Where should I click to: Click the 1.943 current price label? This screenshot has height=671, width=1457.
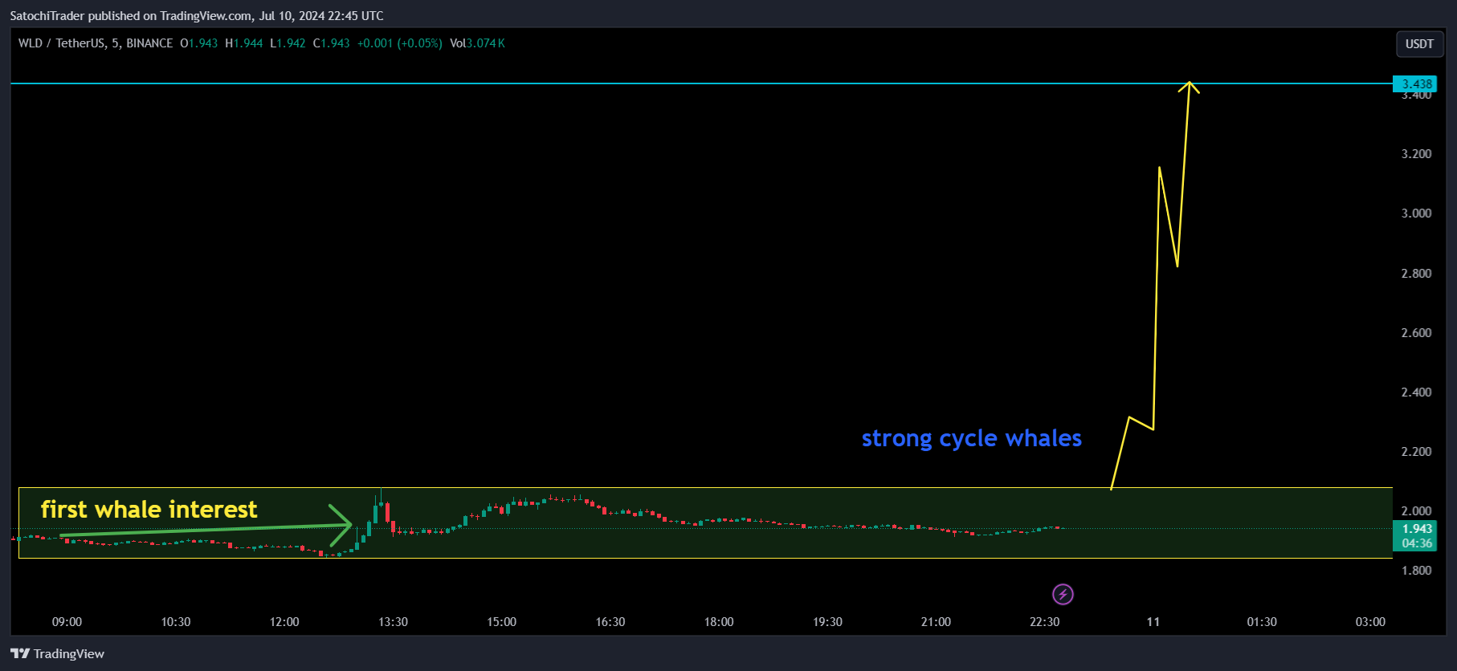[x=1417, y=529]
